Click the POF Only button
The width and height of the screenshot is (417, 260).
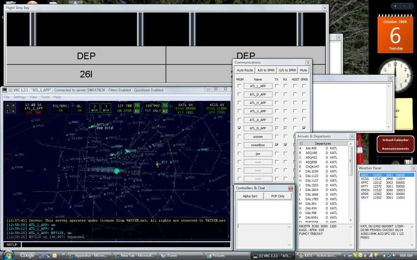point(278,196)
